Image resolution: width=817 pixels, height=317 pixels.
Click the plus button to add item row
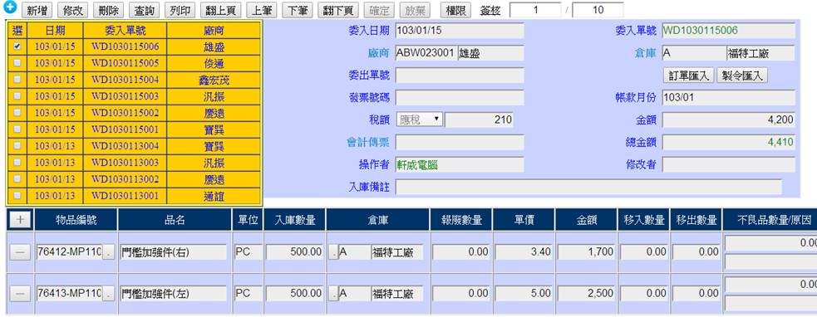point(20,220)
